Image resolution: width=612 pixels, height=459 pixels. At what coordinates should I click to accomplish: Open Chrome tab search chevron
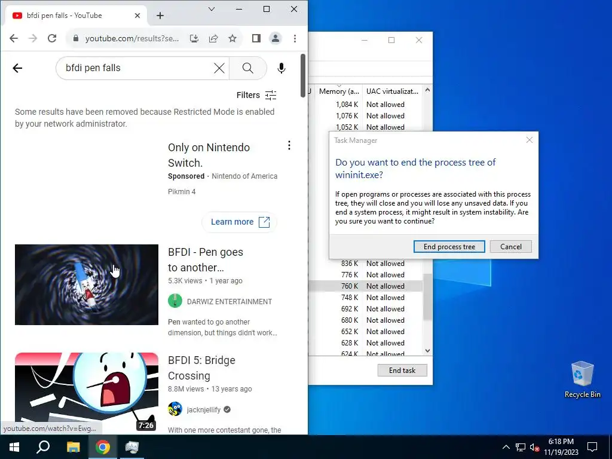coord(212,9)
